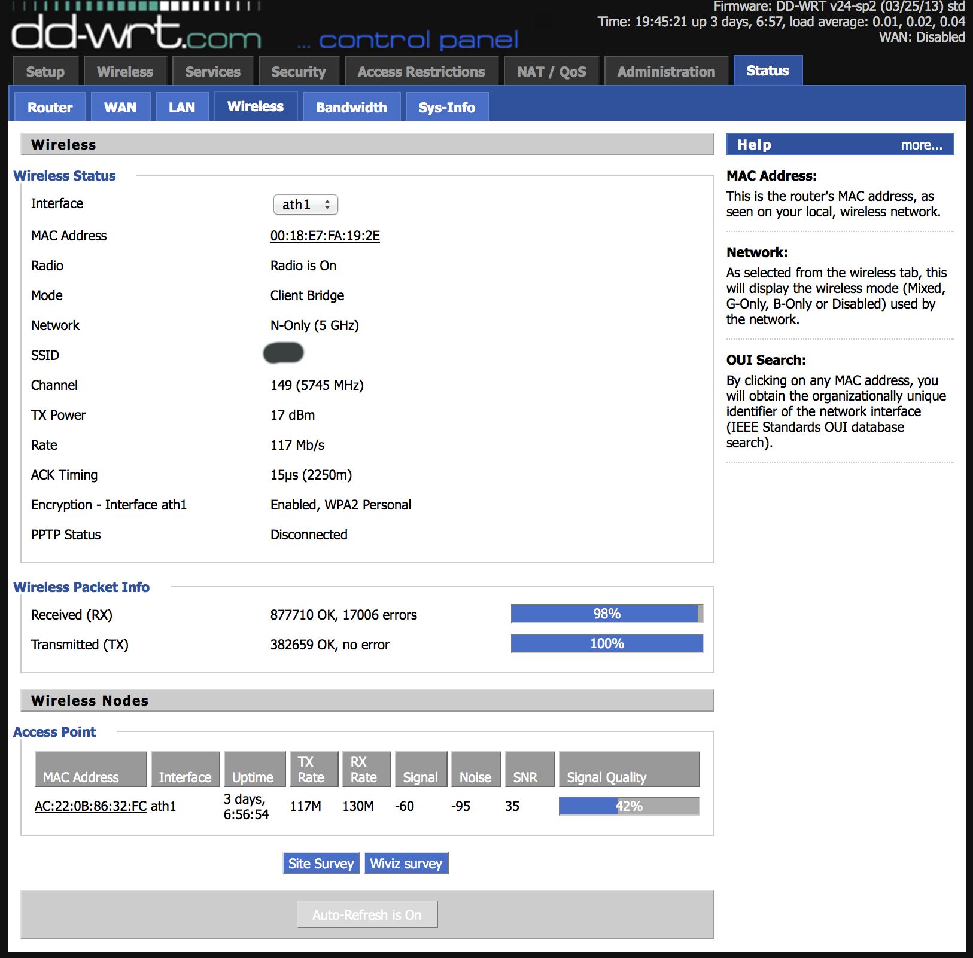
Task: Click the ACK Timing value 15μs (2250m)
Action: point(311,475)
